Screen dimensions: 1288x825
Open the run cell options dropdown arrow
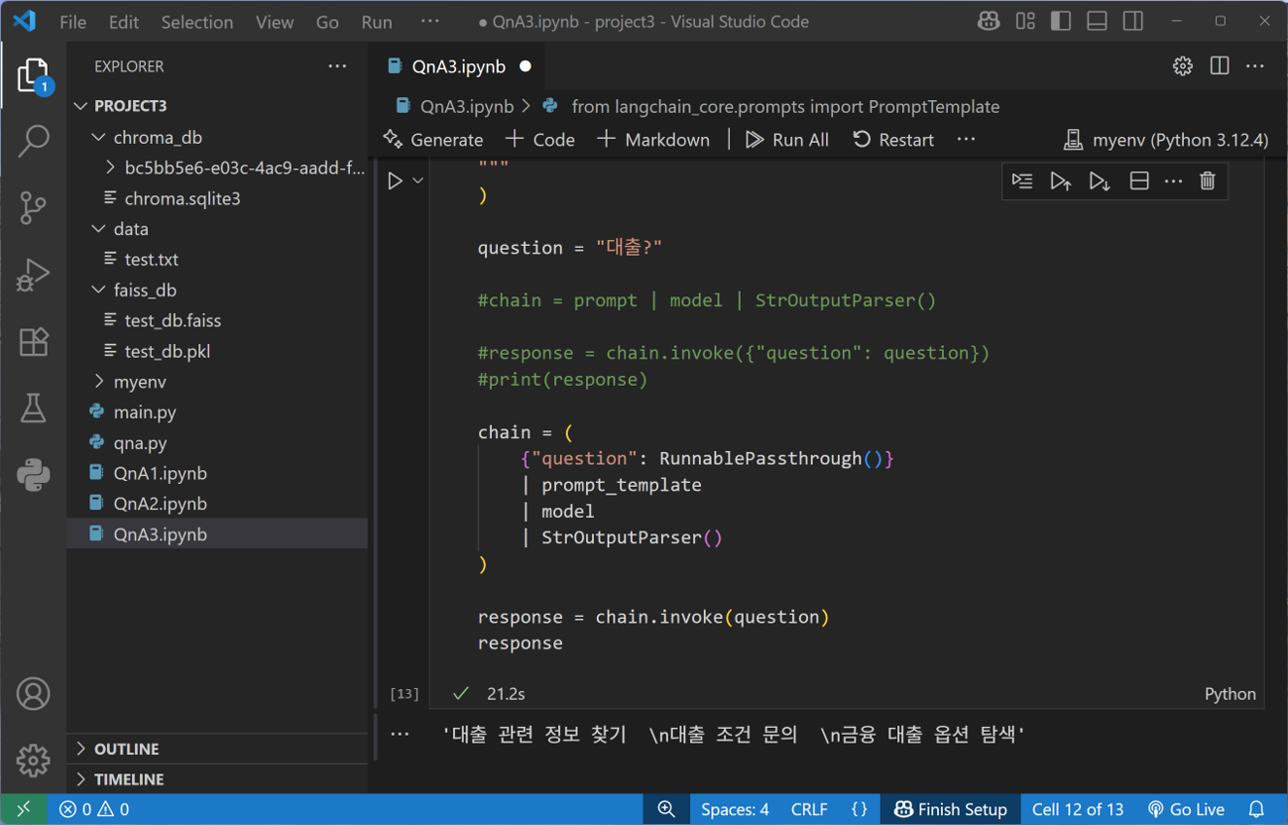click(417, 181)
